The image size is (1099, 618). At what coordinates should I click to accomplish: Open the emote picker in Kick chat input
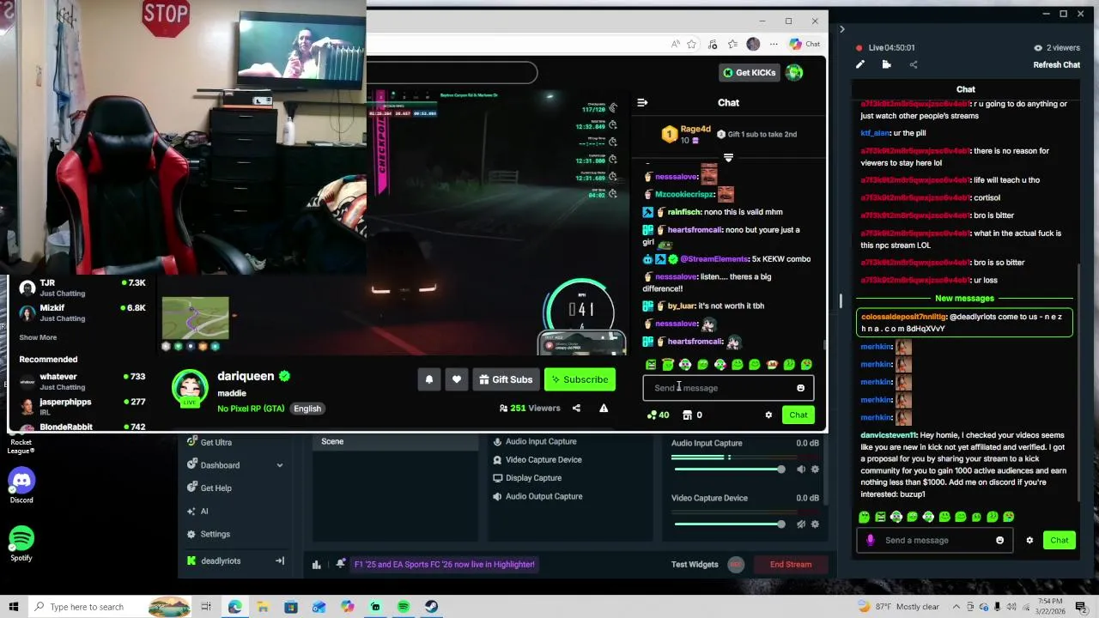pos(800,388)
